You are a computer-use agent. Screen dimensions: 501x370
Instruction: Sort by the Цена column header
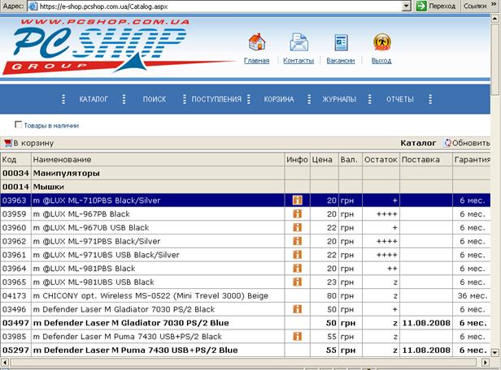click(323, 160)
